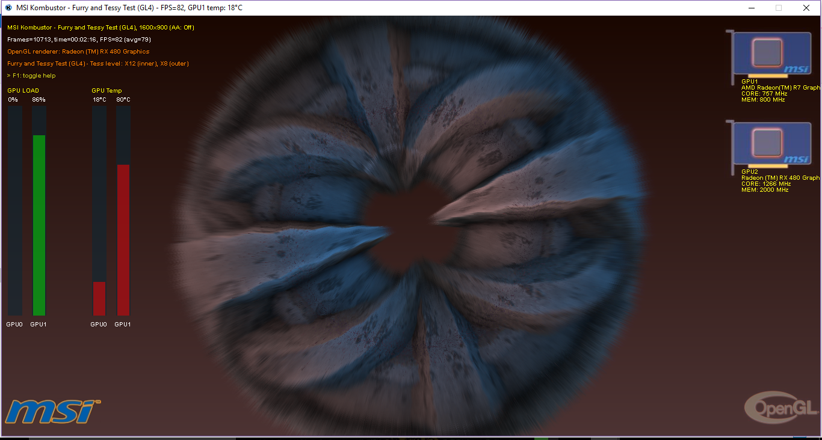Click 'MEM: 2000 MHz' text
This screenshot has width=822, height=440.
click(765, 190)
